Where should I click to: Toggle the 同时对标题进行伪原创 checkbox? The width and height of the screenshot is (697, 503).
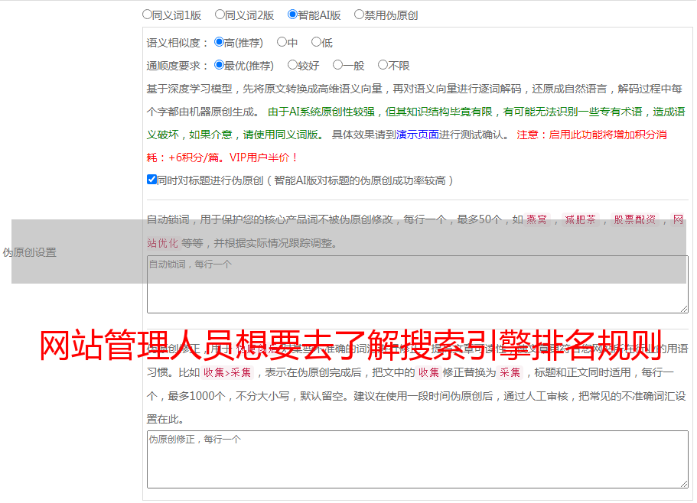[x=151, y=180]
